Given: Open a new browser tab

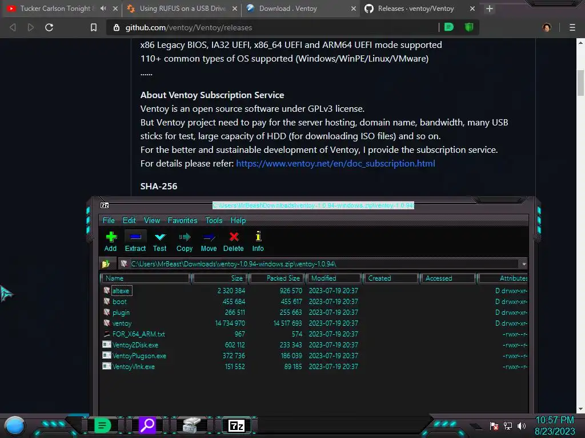Looking at the screenshot, I should coord(490,9).
